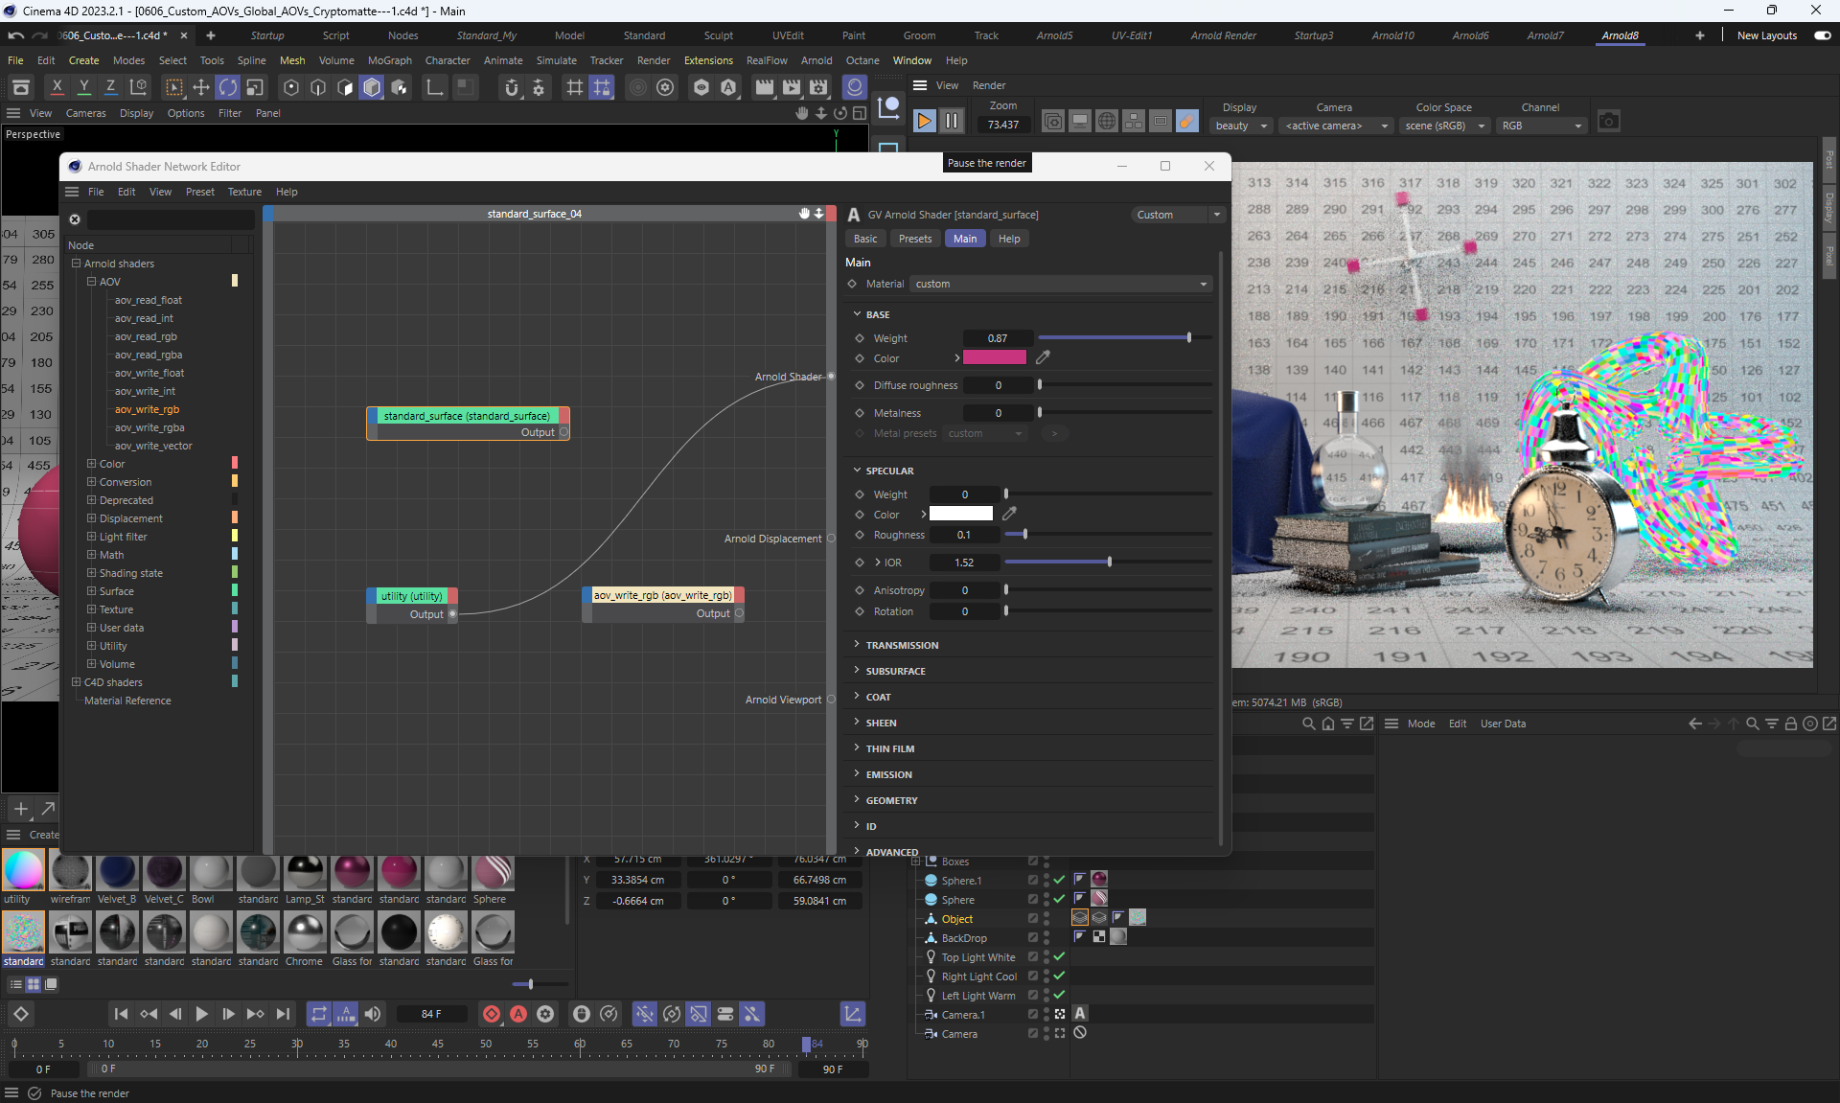
Task: Pick base color with the eyedropper
Action: click(1043, 357)
